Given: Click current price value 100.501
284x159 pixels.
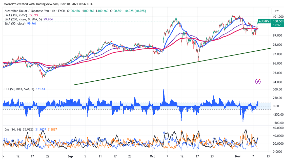Looking at the screenshot, I should click(278, 21).
